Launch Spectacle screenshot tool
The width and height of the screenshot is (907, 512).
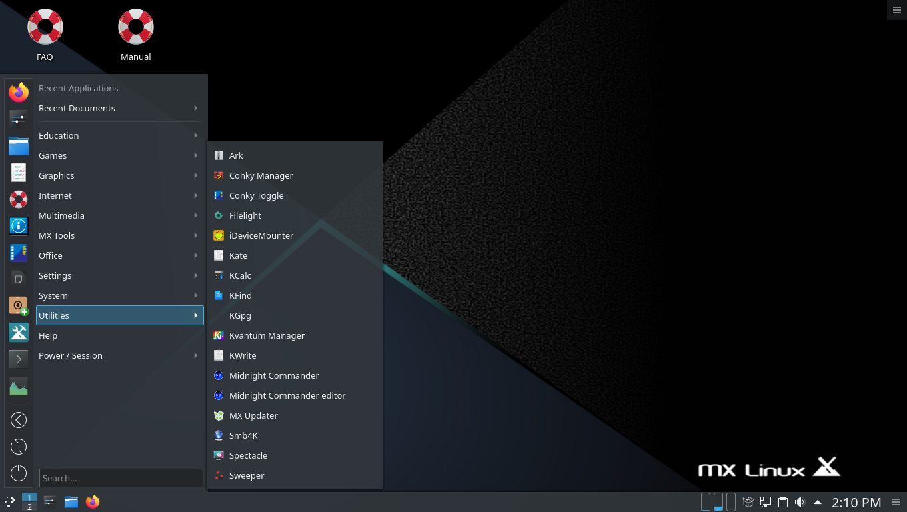[295, 455]
